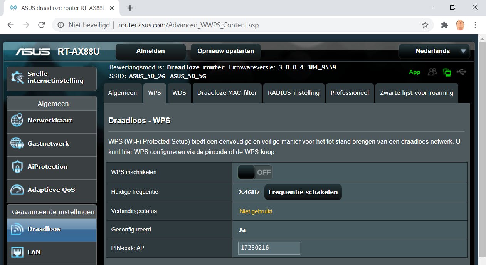486x265 pixels.
Task: Click the ASUS logo in header
Action: (x=33, y=52)
